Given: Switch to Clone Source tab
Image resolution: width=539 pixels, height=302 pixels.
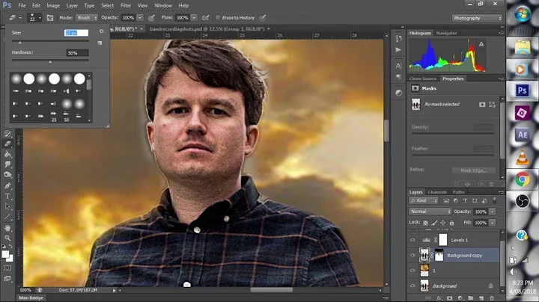Looking at the screenshot, I should [423, 78].
